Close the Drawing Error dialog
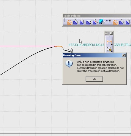131x136 pixels. tap(124, 55)
